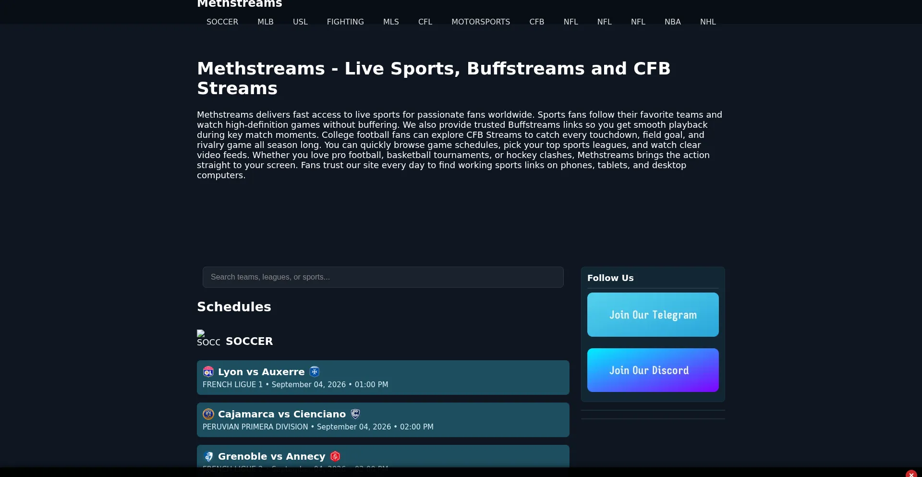
Task: Open the NBA navigation item
Action: click(x=673, y=22)
